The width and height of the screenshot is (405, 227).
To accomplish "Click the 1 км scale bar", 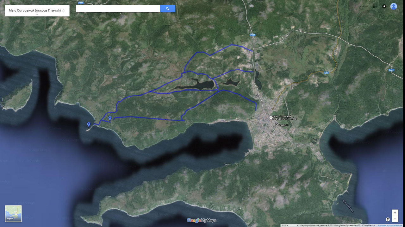I will coord(290,225).
